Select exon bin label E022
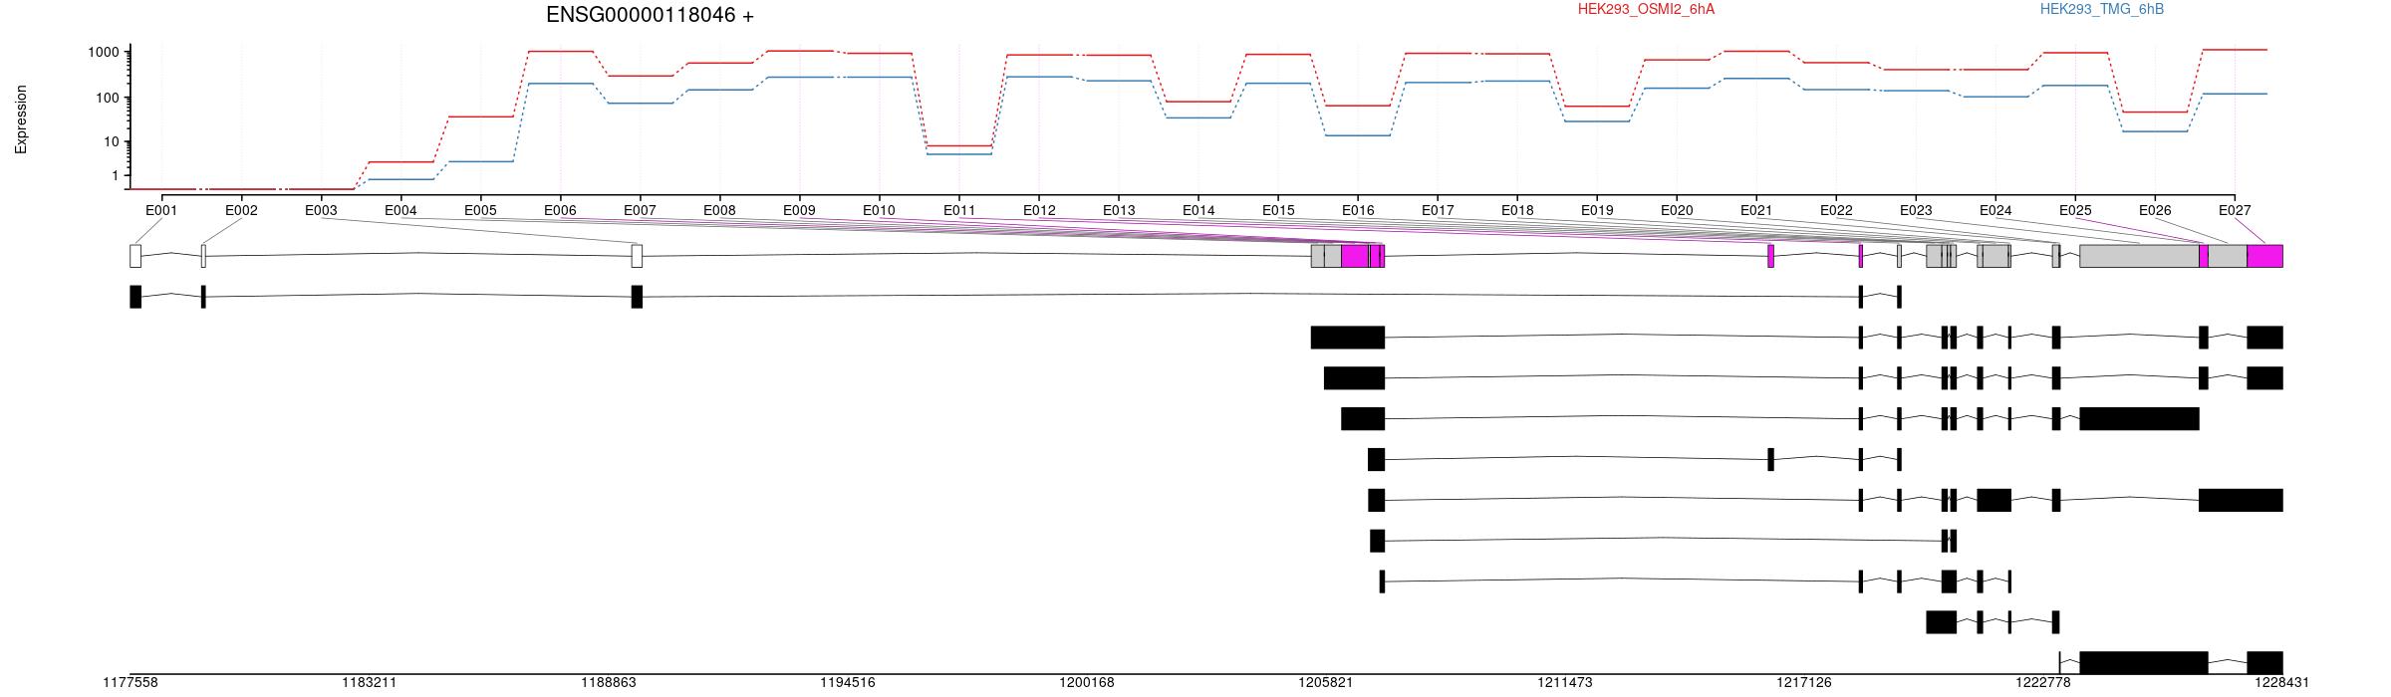This screenshot has height=697, width=2391. (1836, 210)
